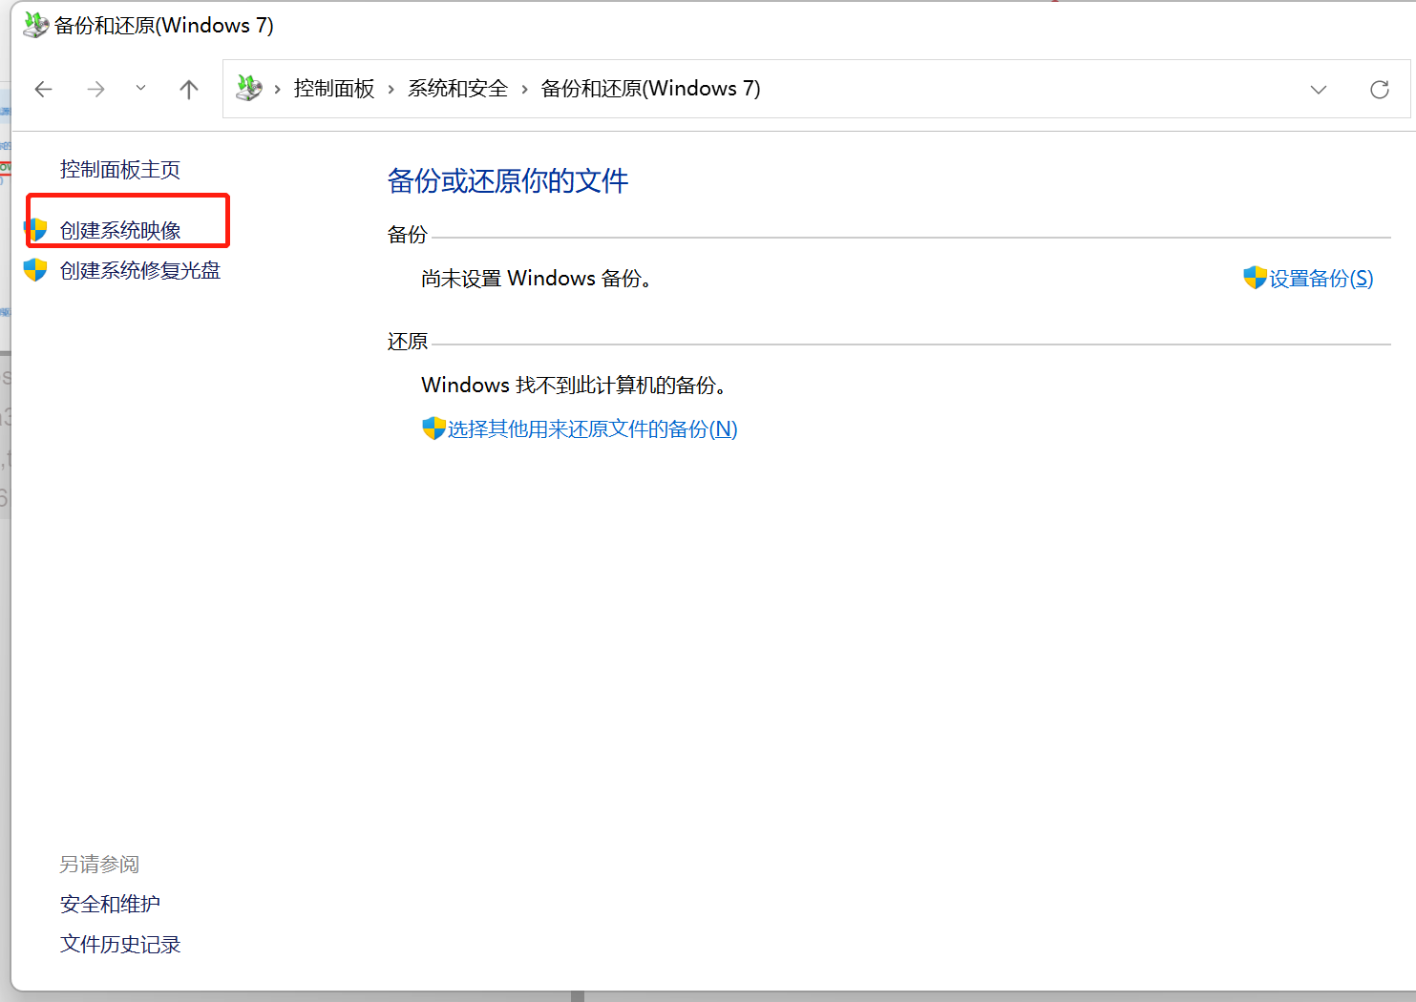Expand chevron after 系统和安全 breadcrumb
This screenshot has width=1416, height=1002.
pyautogui.click(x=524, y=90)
